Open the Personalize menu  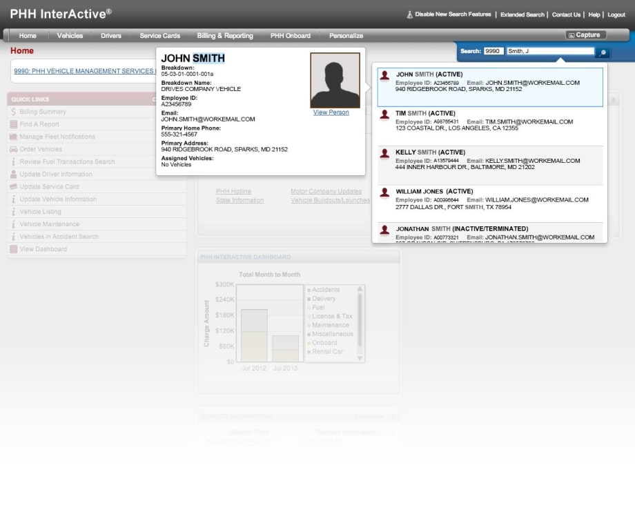pyautogui.click(x=346, y=36)
